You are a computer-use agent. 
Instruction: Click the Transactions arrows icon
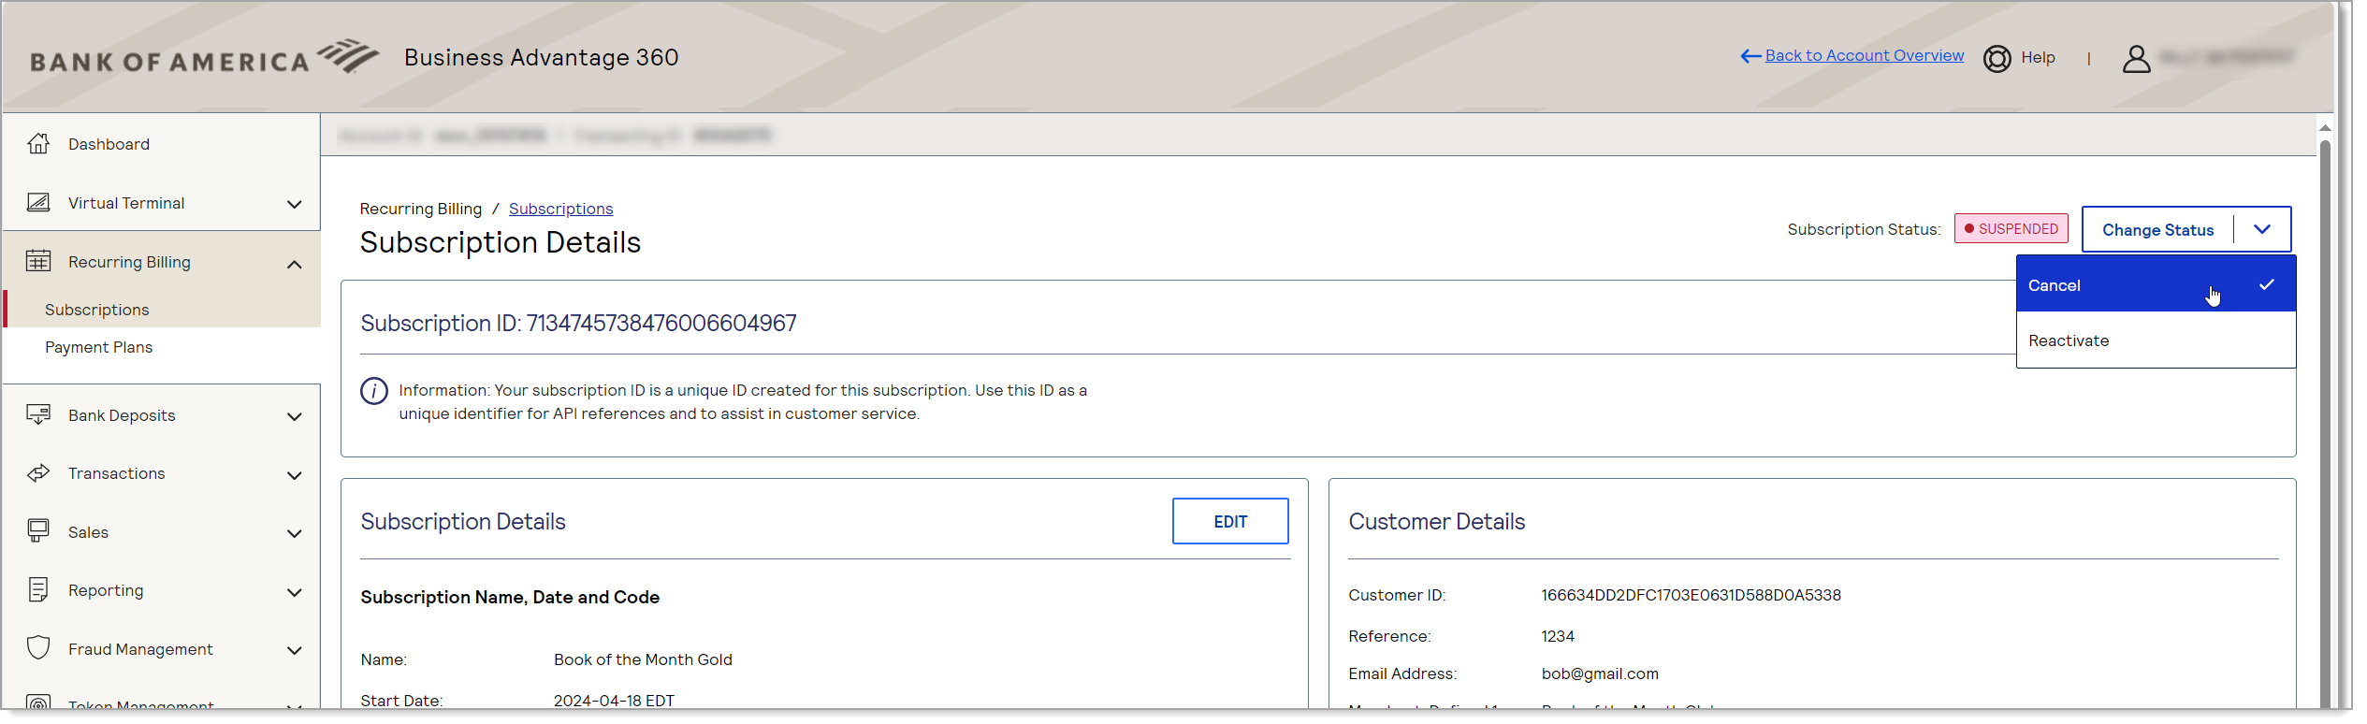tap(38, 473)
